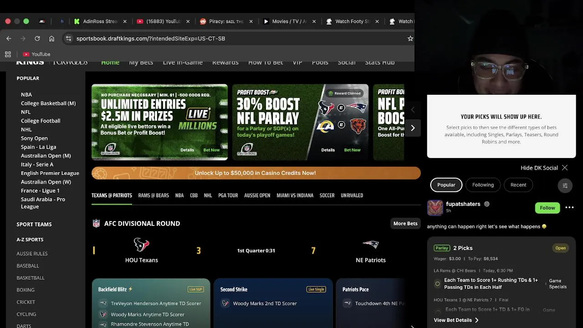Select NBA event tab
583x328 pixels.
(179, 195)
